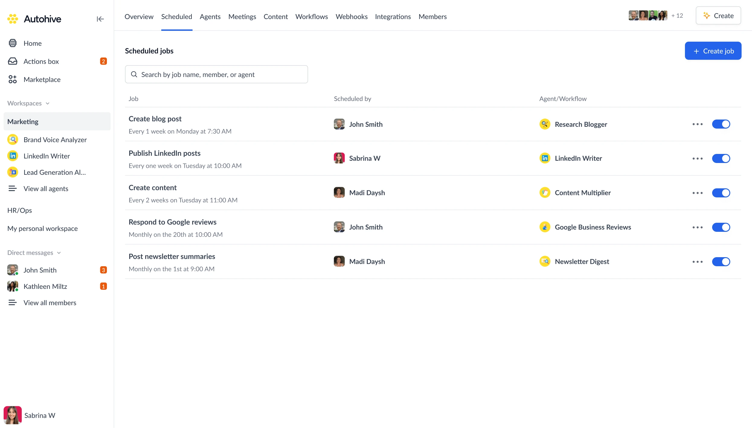This screenshot has height=428, width=752.
Task: Click Research Blogger agent icon
Action: pyautogui.click(x=545, y=124)
